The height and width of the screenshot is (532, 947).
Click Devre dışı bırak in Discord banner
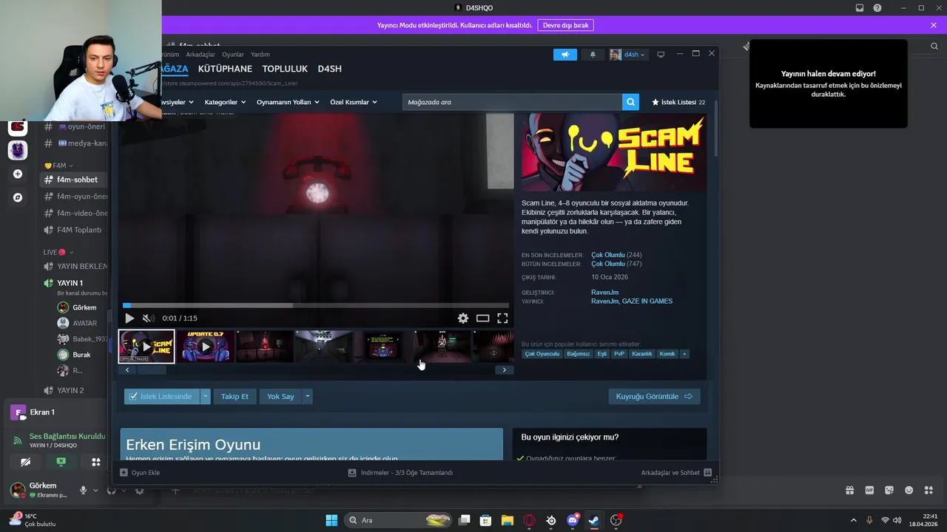(x=565, y=25)
